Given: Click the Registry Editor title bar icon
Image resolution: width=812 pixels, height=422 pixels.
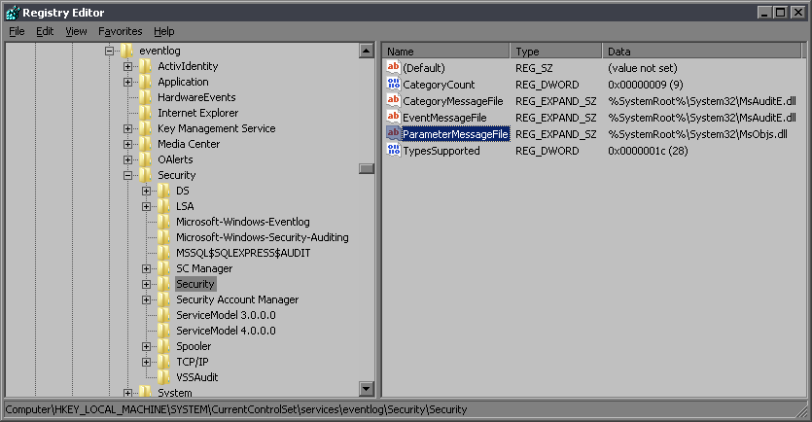Looking at the screenshot, I should [11, 13].
